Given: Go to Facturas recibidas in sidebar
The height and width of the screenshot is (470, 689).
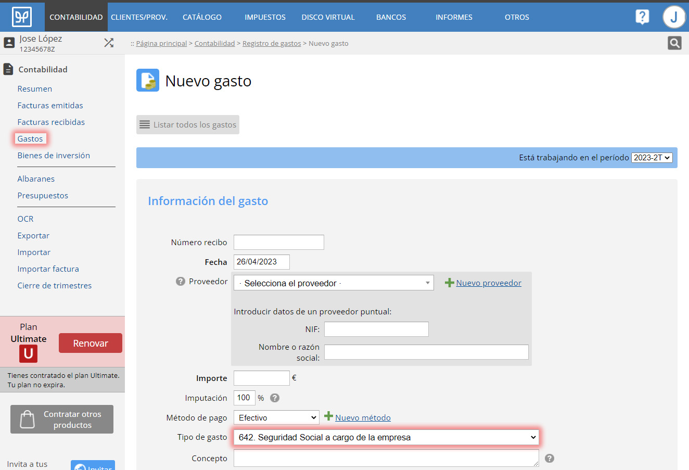Looking at the screenshot, I should [51, 122].
